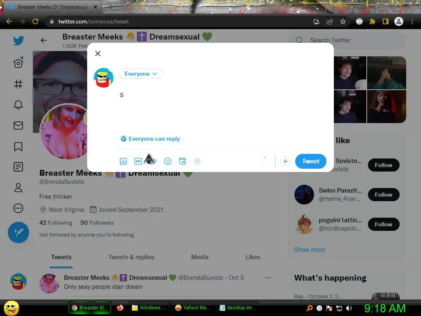Click the Everyone can reply link
The width and height of the screenshot is (421, 316).
[150, 139]
